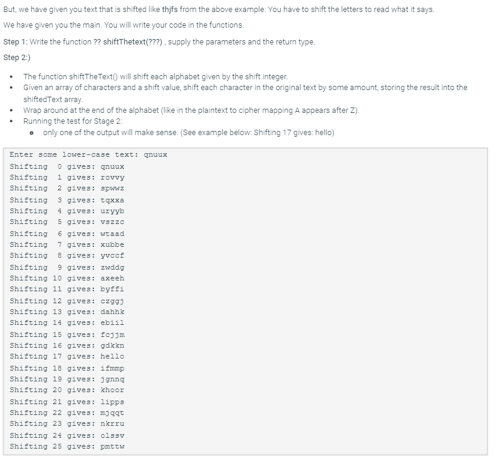Click the text shiftedText array
Viewport: 494px width, 457px height.
pyautogui.click(x=53, y=99)
